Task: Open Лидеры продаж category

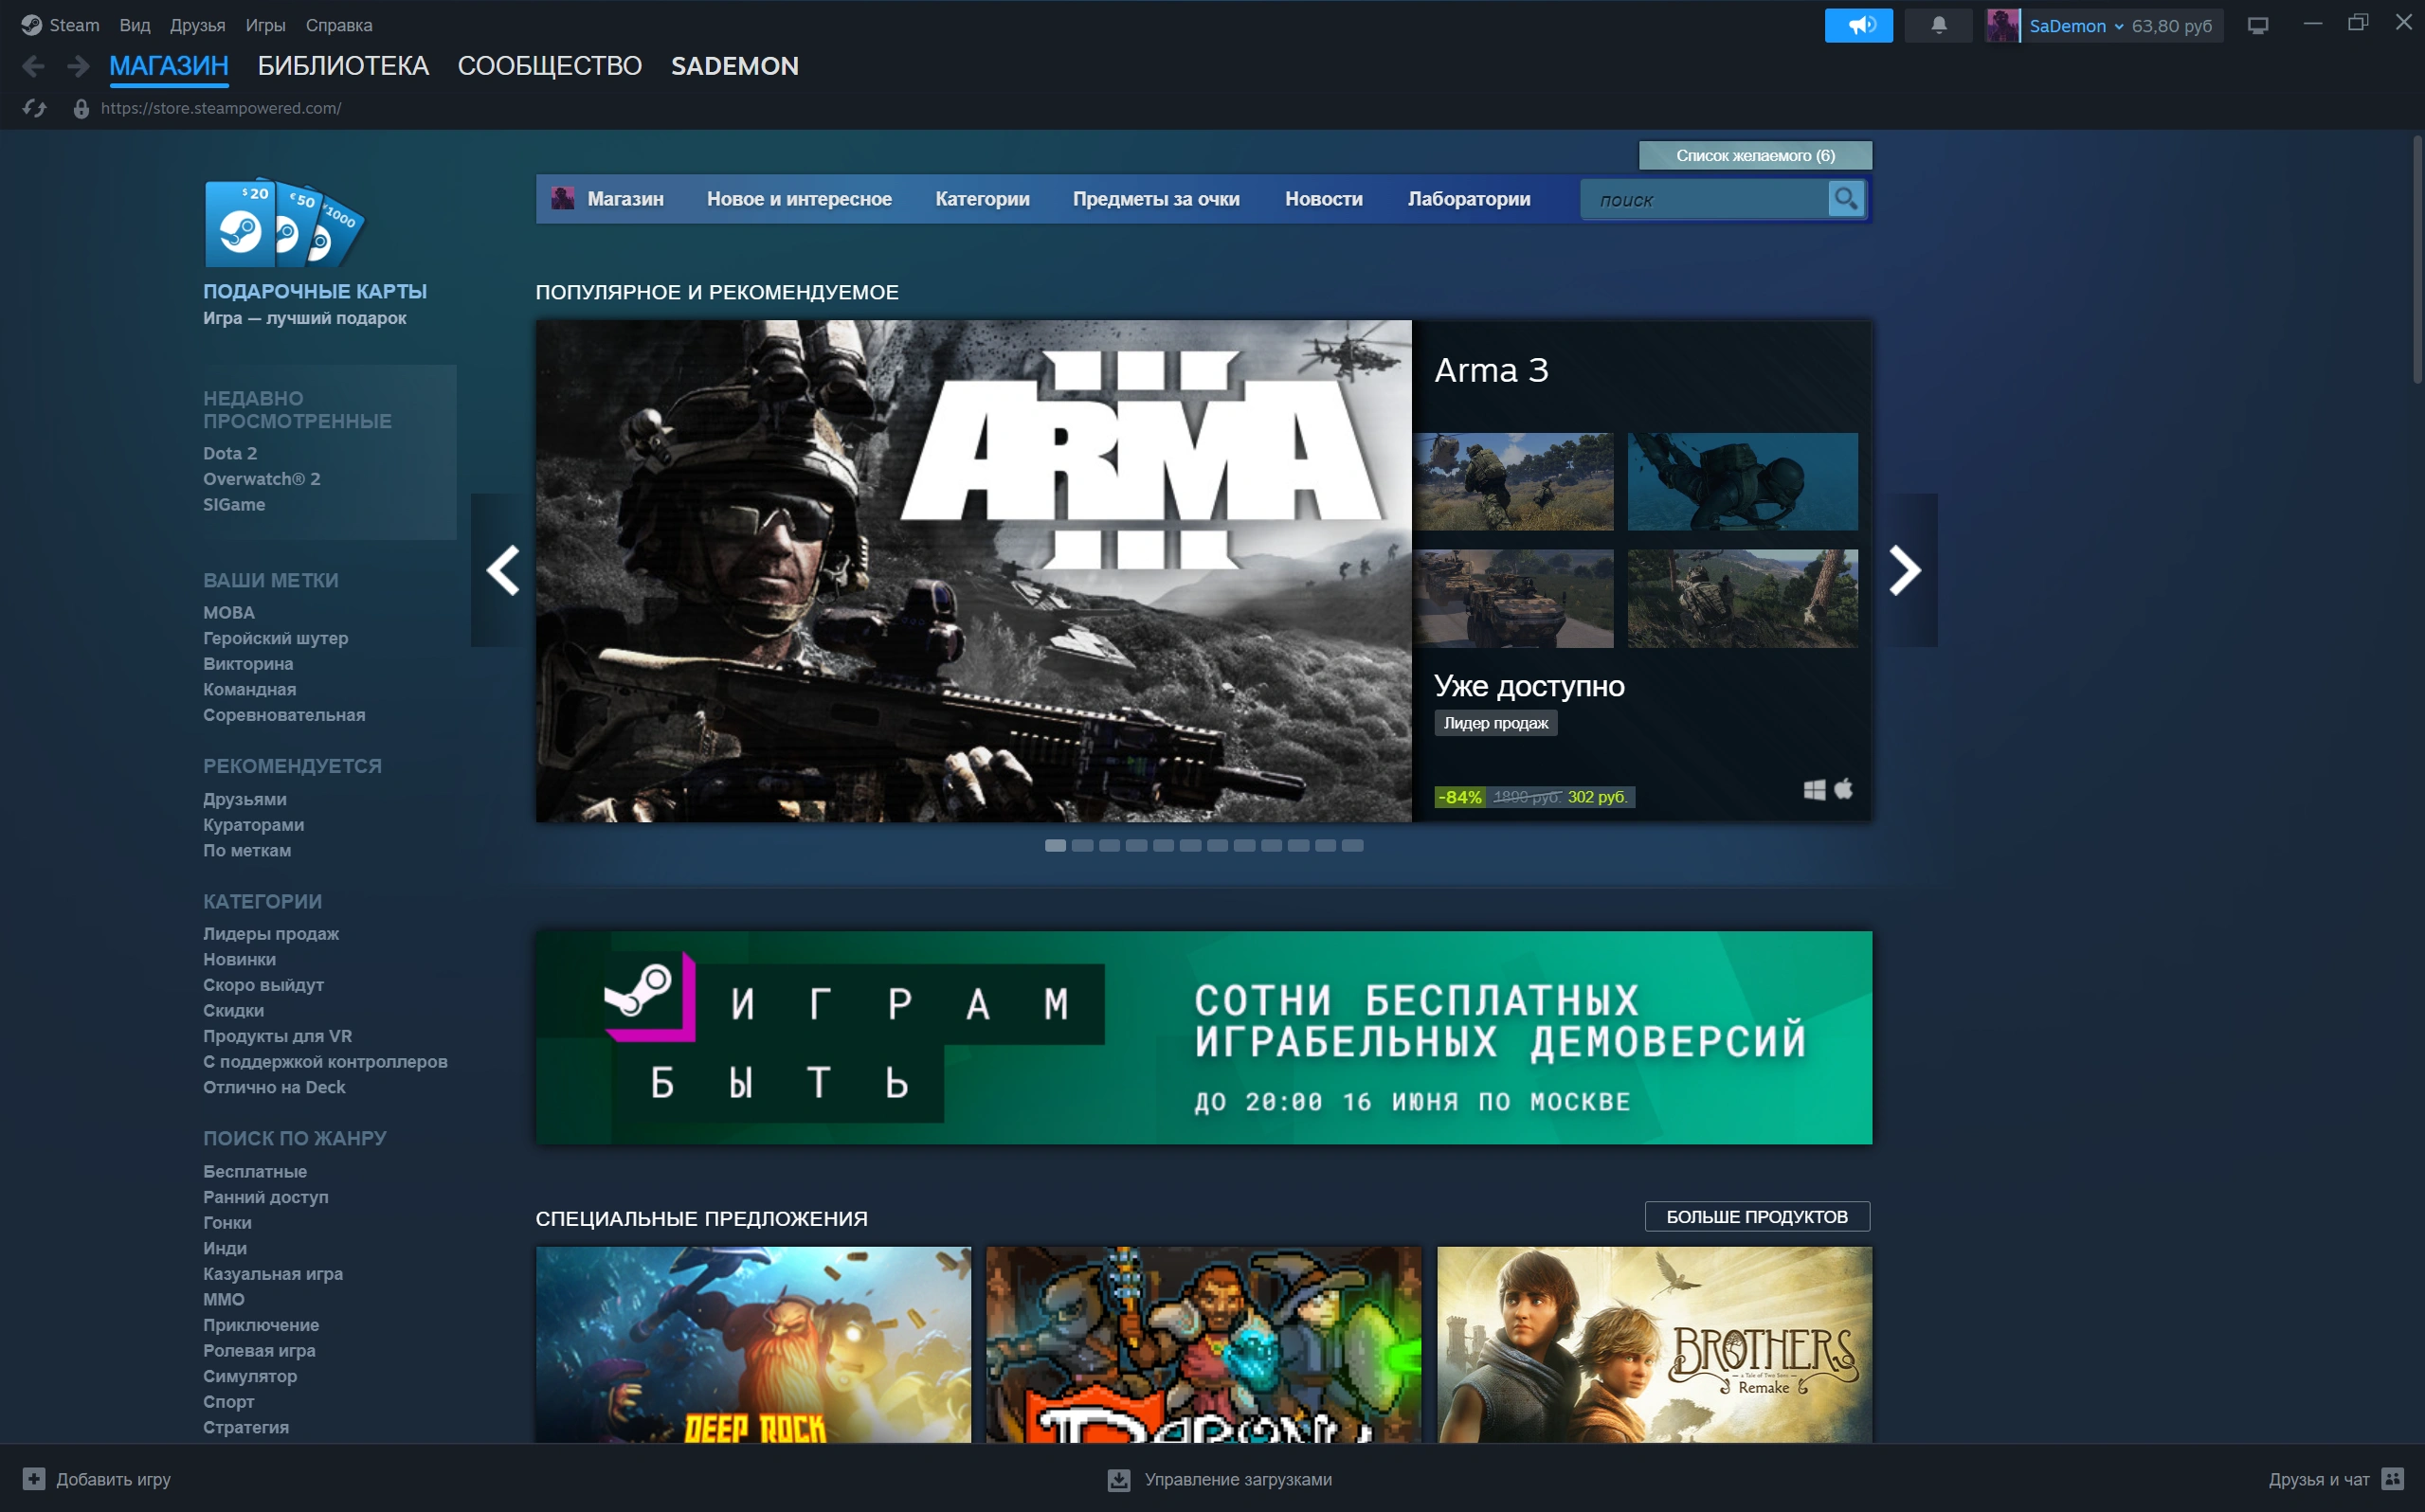Action: click(271, 933)
